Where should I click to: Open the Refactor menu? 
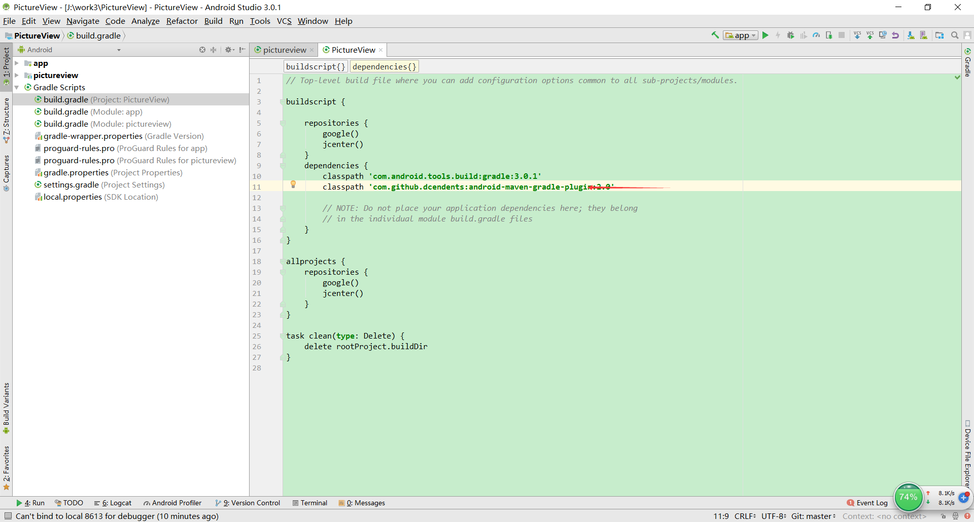(182, 21)
